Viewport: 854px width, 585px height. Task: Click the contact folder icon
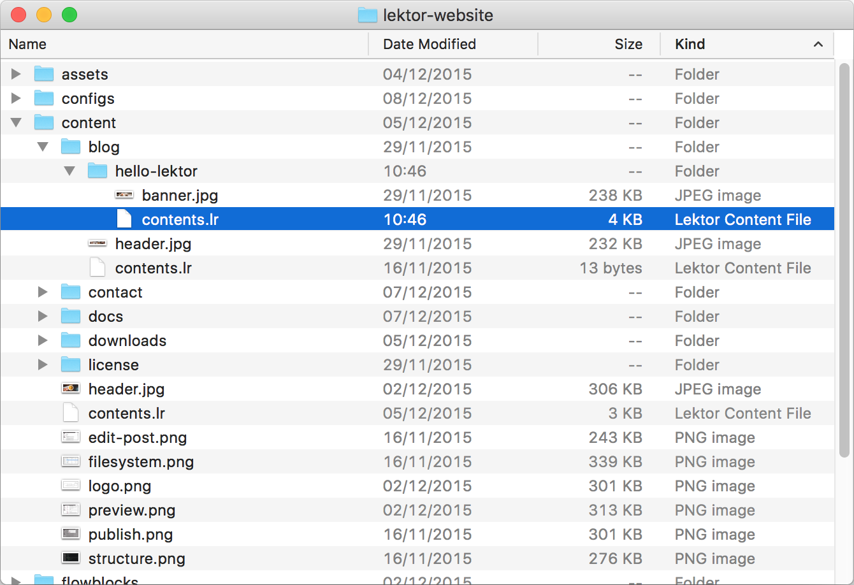coord(71,292)
